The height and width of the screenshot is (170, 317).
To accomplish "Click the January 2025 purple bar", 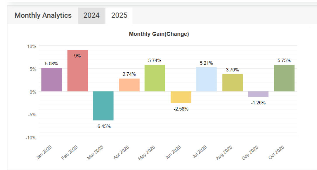I will click(x=51, y=80).
